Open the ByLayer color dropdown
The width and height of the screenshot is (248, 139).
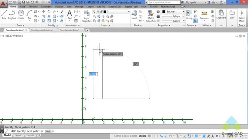(x=184, y=12)
